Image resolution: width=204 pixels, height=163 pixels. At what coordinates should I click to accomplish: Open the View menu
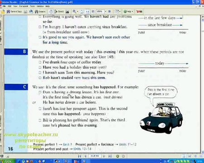15,6
